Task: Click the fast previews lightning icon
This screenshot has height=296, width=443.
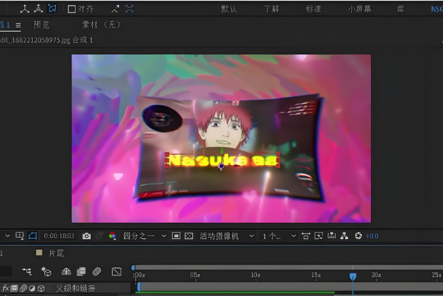Action: 319,236
